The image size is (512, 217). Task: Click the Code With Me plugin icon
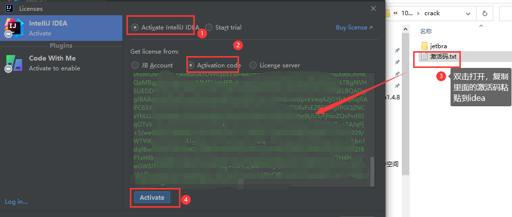[x=13, y=63]
